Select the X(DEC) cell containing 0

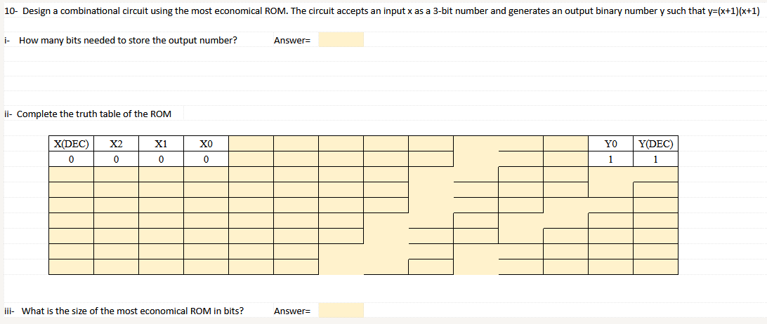[72, 159]
